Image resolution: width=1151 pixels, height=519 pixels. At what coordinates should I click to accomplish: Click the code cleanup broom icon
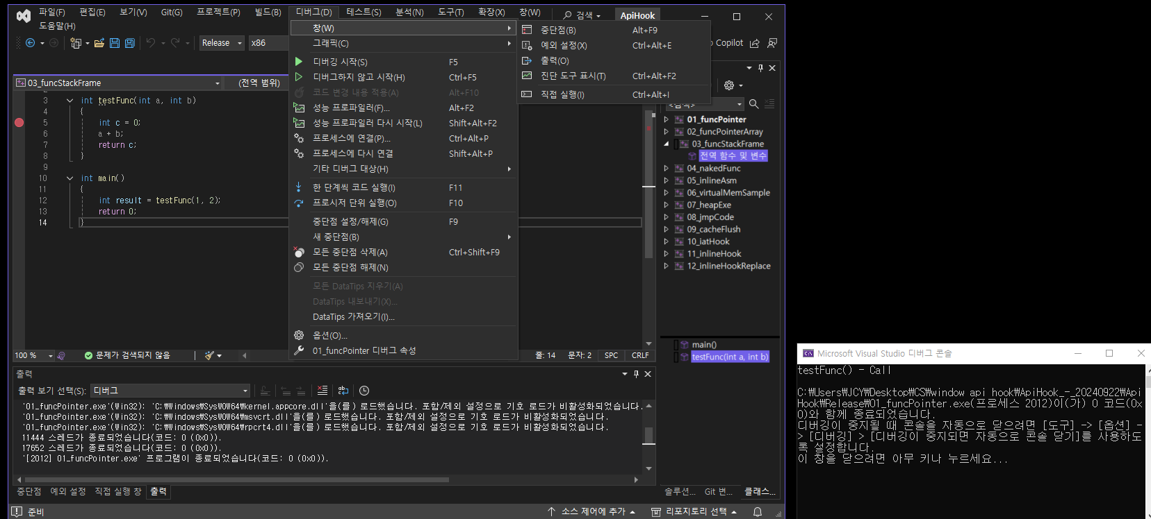[209, 355]
